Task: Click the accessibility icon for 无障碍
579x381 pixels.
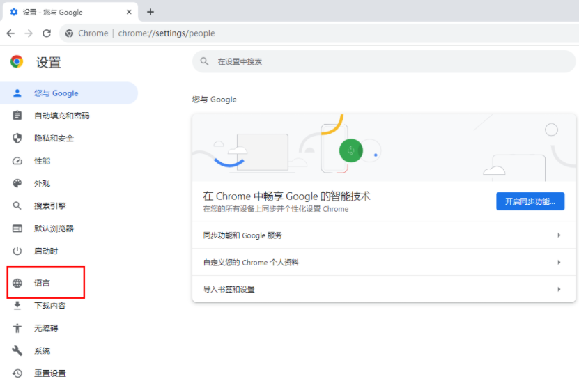Action: click(17, 328)
